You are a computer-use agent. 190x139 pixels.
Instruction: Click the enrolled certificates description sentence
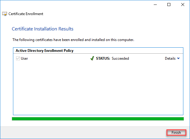click(73, 40)
